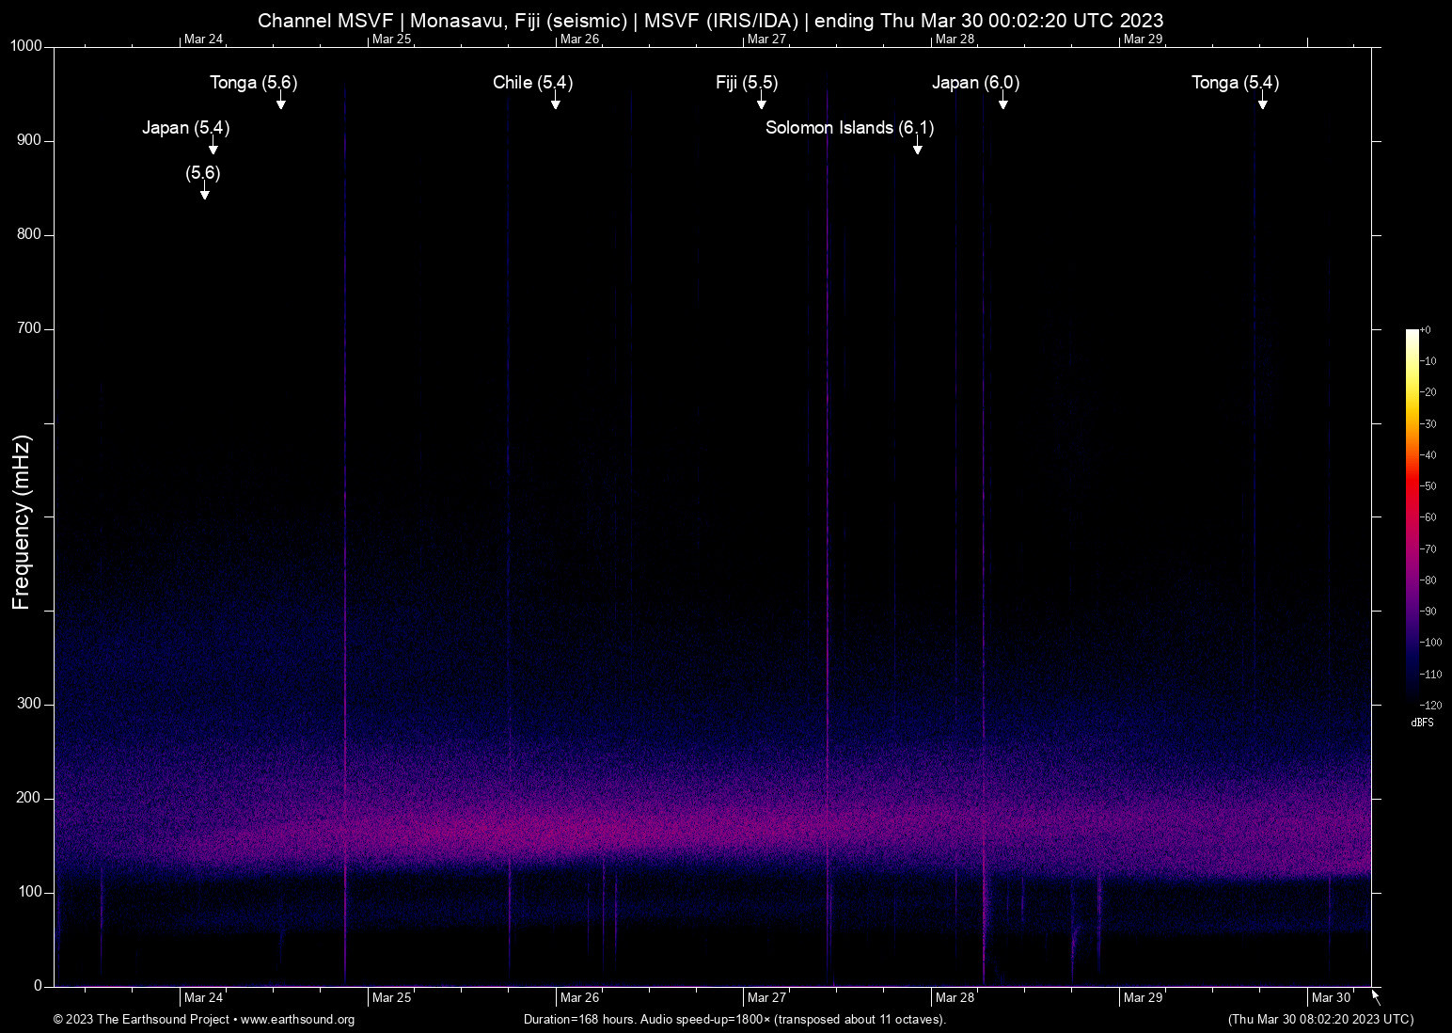Click the arrow marker under Japan (5.4)
Image resolution: width=1452 pixels, height=1033 pixels.
point(213,147)
